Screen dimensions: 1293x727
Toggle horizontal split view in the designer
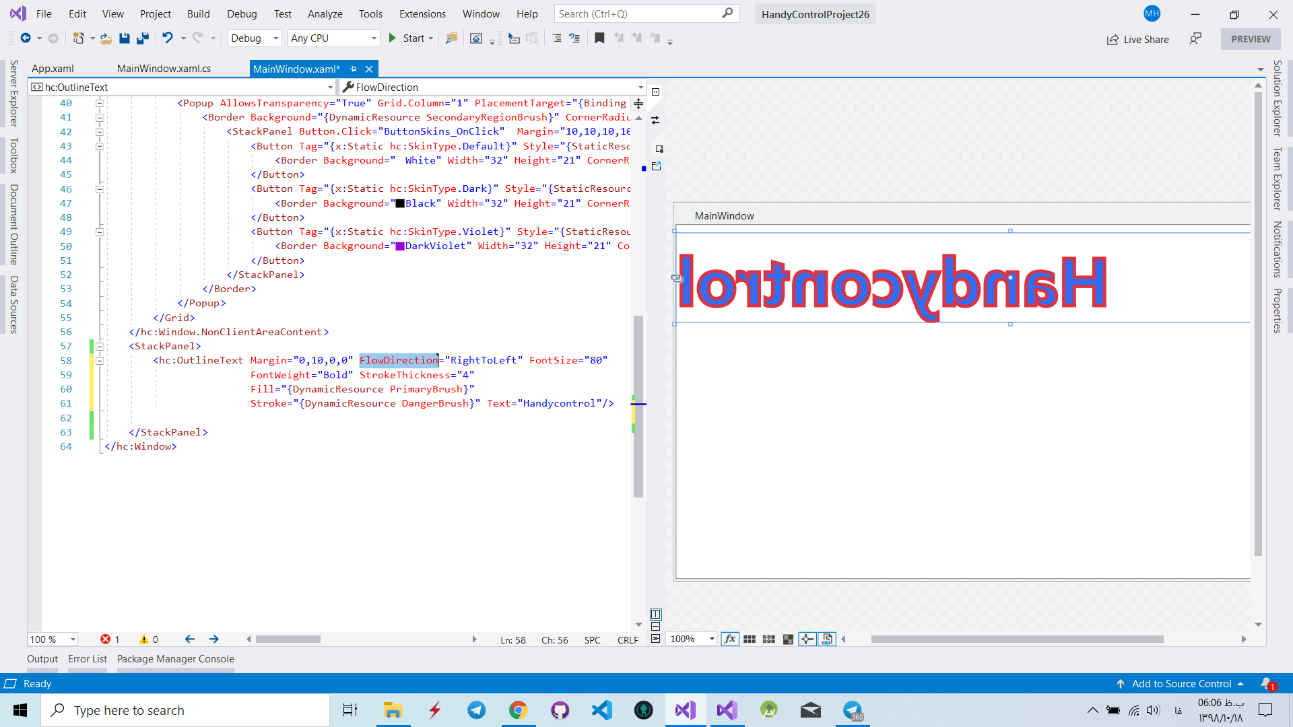point(655,626)
